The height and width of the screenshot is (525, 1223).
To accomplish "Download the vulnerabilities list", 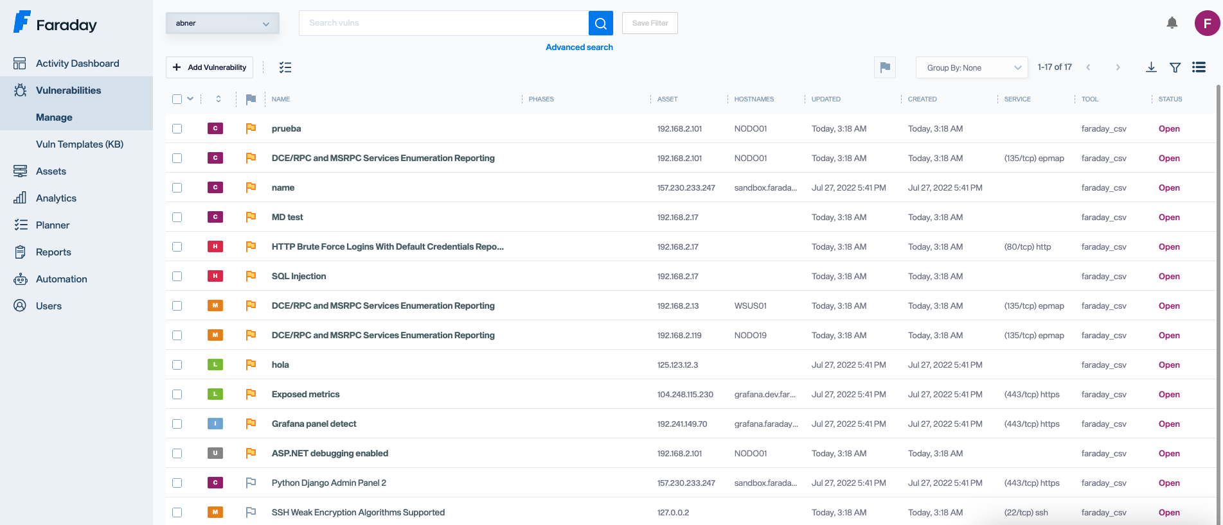I will pos(1151,67).
